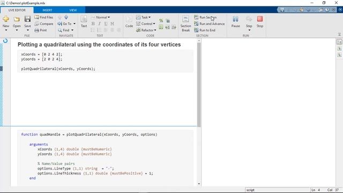Open the Go To dropdown
The width and height of the screenshot is (343, 193).
66,24
